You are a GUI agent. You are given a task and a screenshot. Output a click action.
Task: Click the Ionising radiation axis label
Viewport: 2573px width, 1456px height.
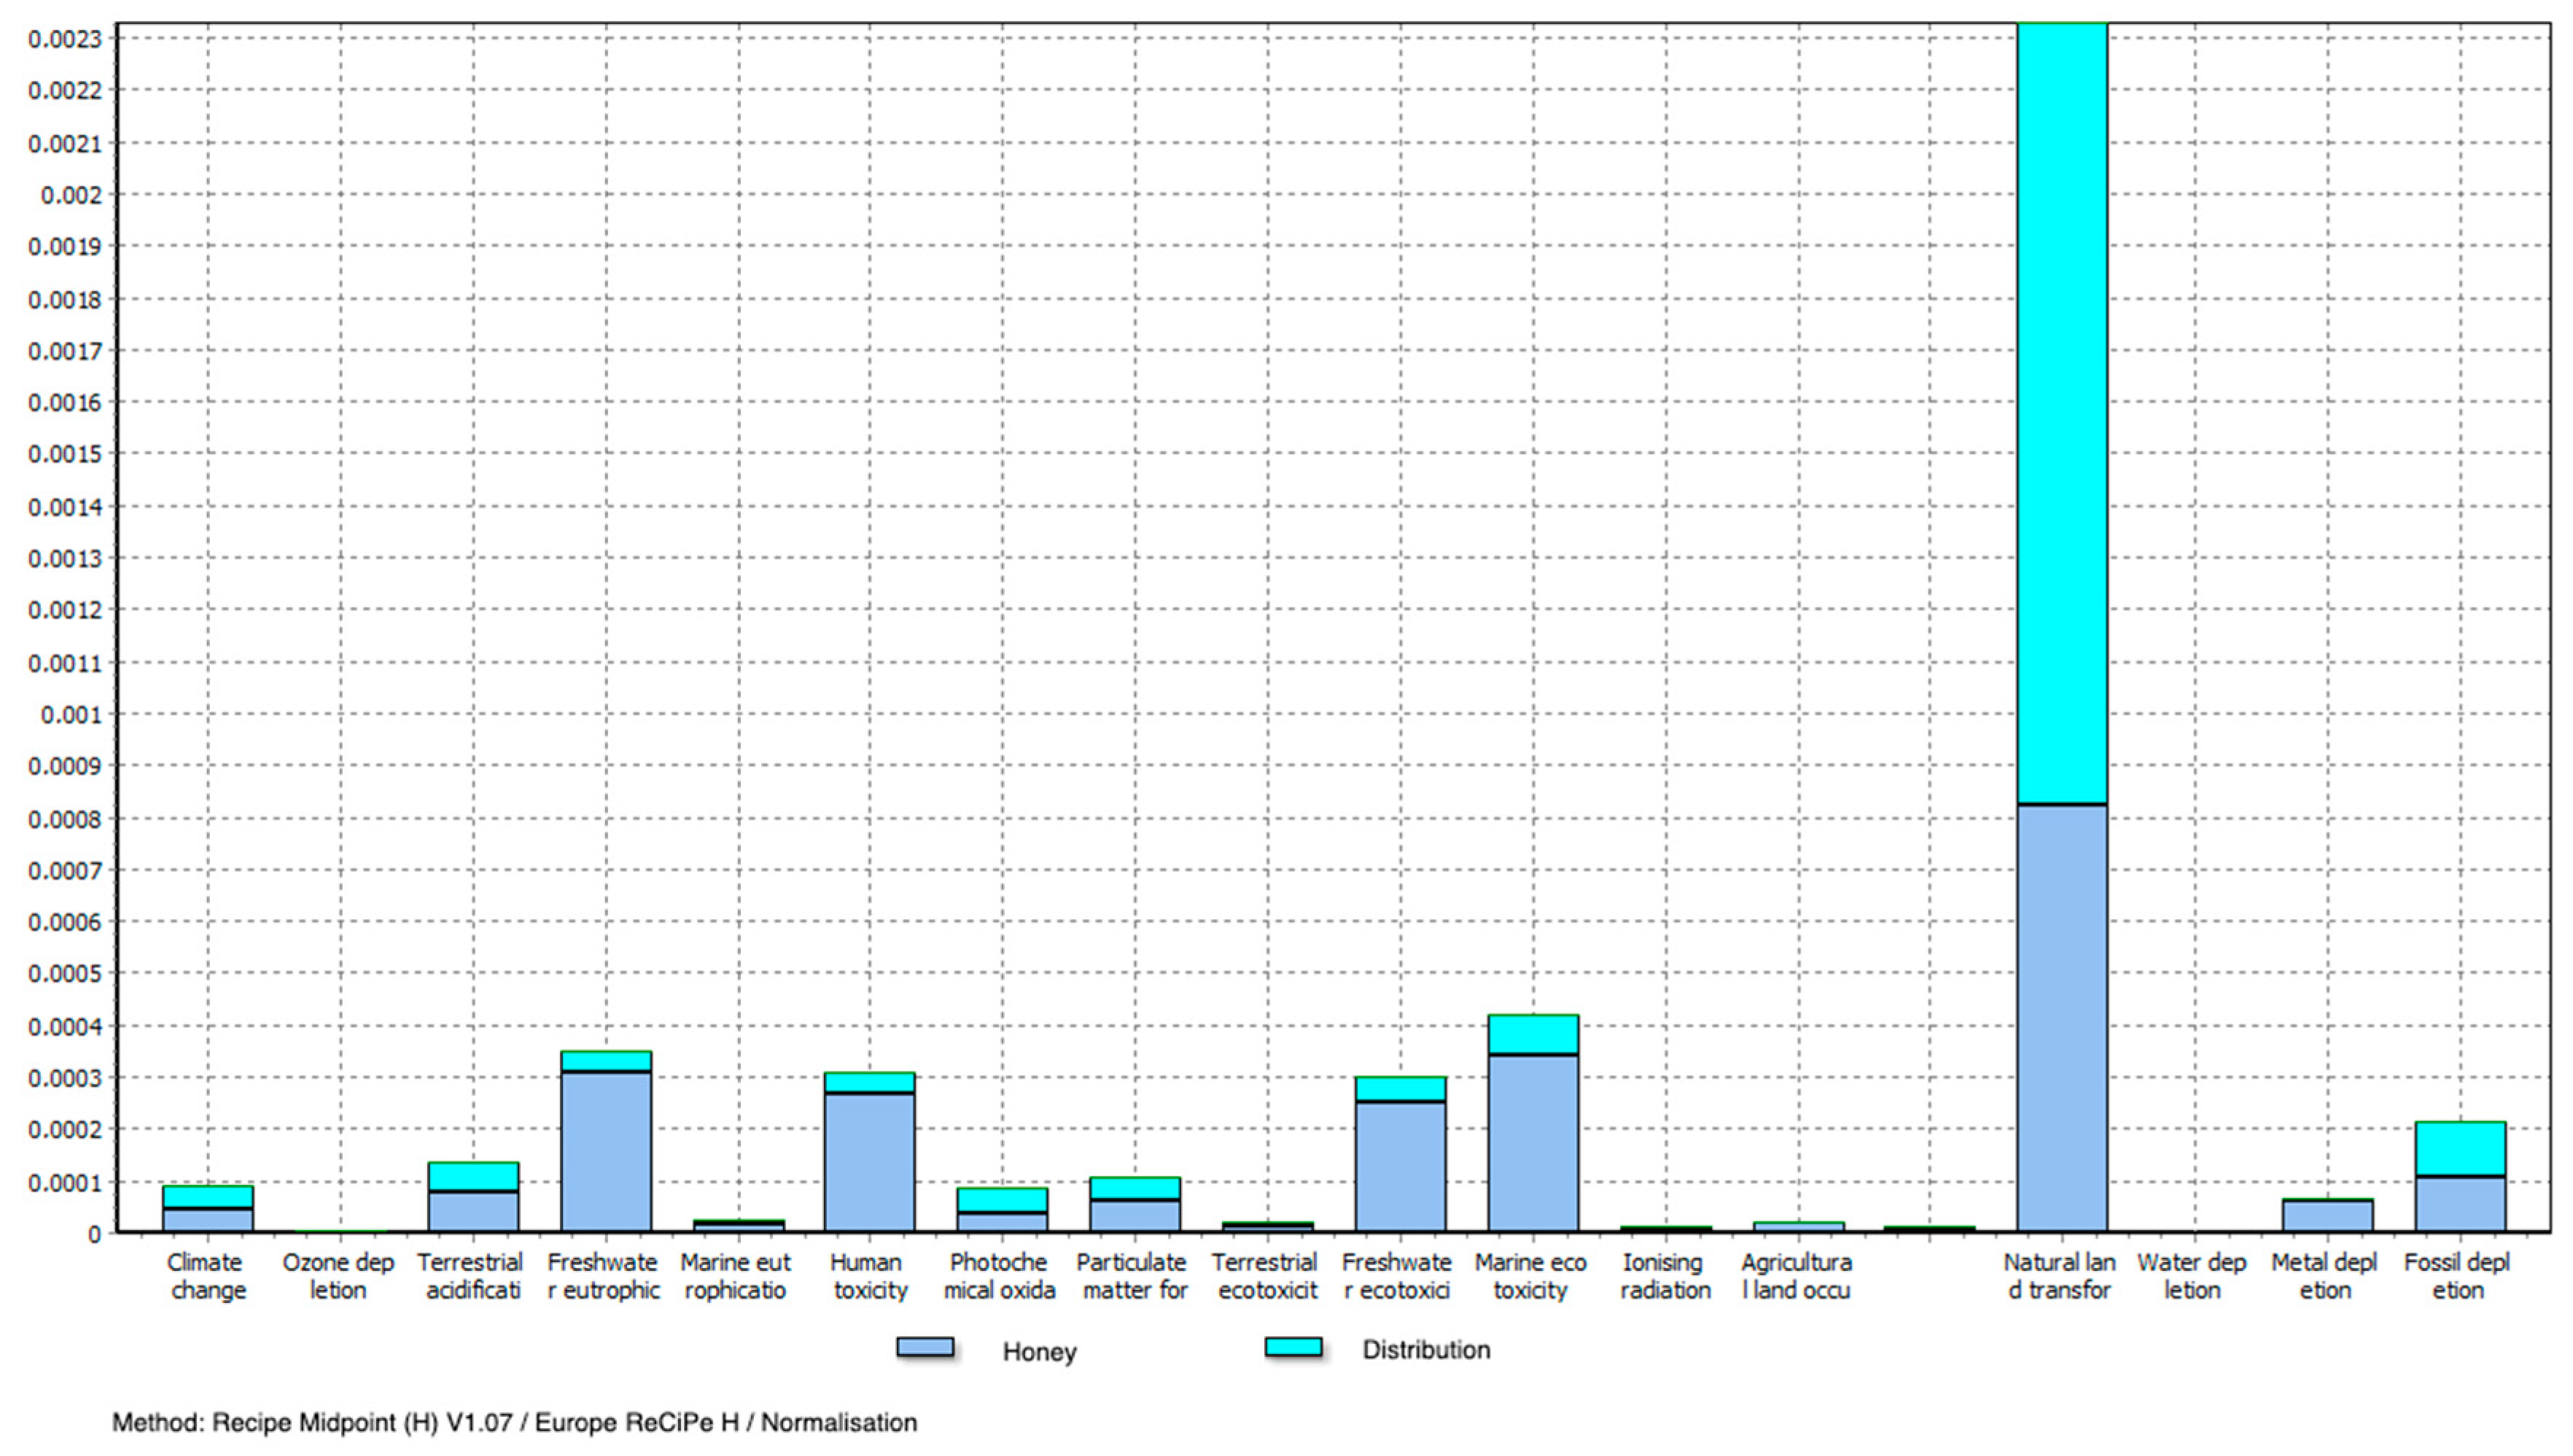click(1665, 1276)
